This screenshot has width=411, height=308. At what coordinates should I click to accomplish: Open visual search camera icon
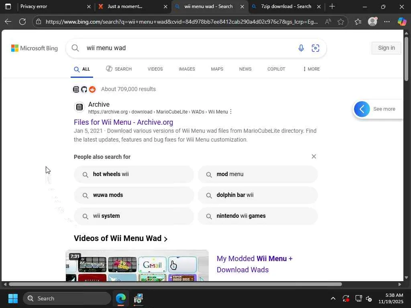(x=315, y=48)
